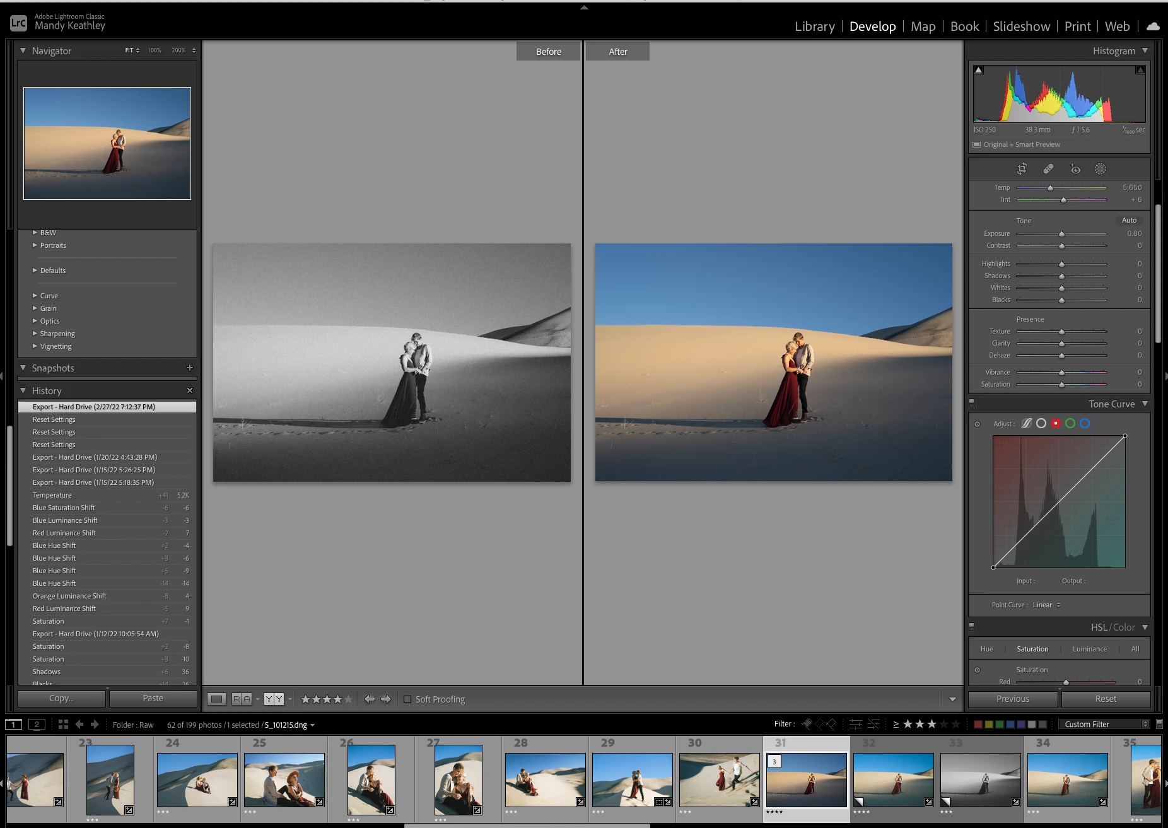This screenshot has height=828, width=1168.
Task: Activate HSL Saturation targeted adjustment tool
Action: 978,670
